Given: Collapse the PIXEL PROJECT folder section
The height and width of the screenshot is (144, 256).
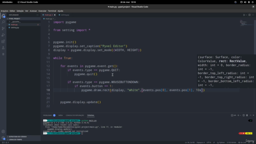Looking at the screenshot, I should [x=23, y=19].
